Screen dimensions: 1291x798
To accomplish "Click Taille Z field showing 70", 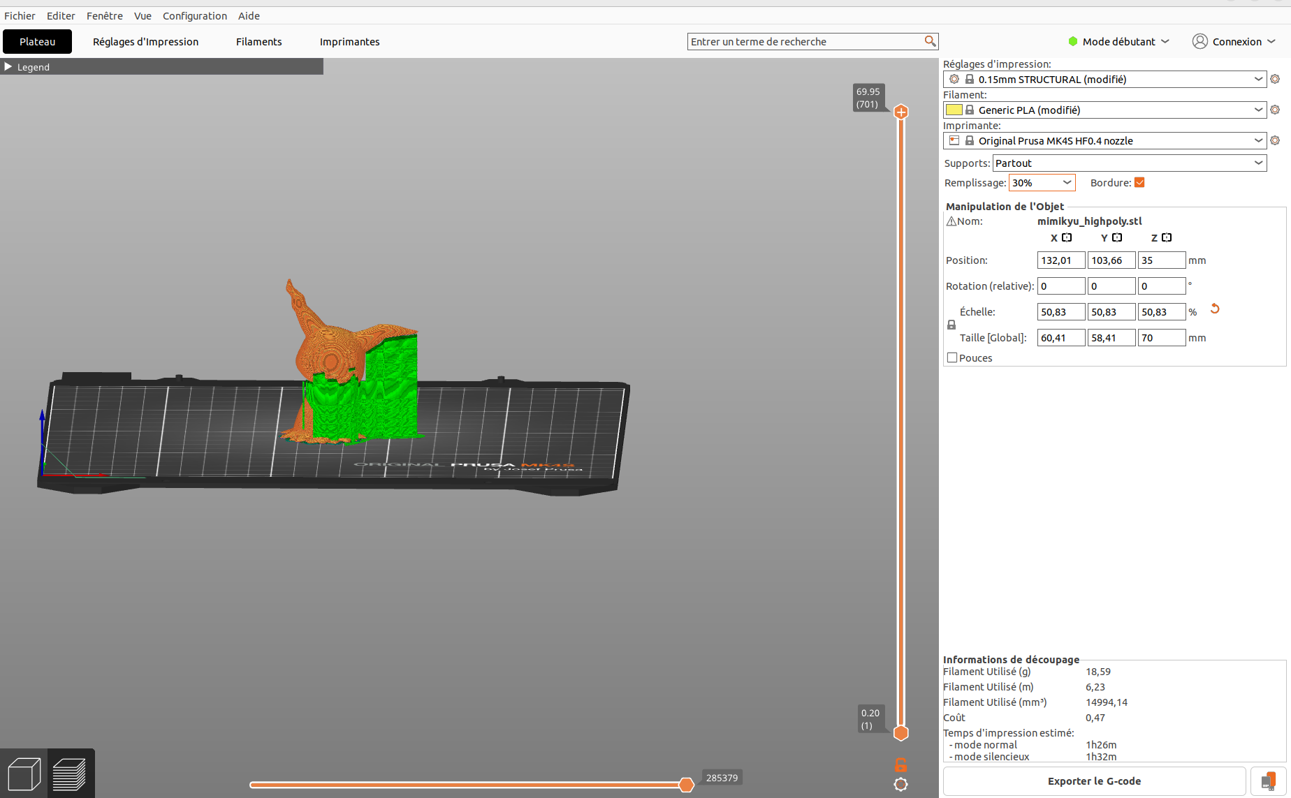I will click(x=1161, y=337).
